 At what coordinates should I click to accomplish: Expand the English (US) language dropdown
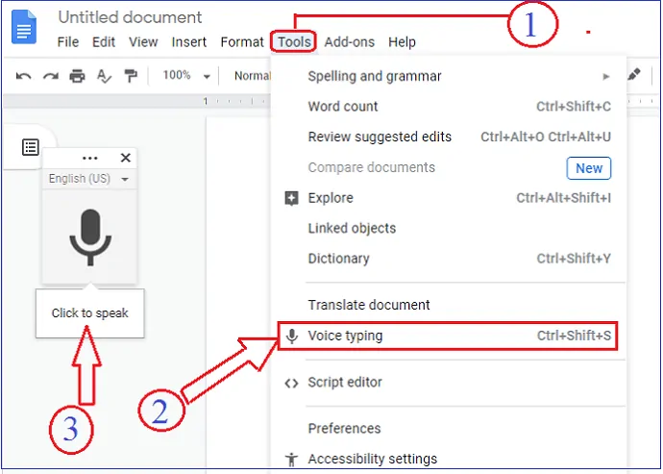click(88, 179)
